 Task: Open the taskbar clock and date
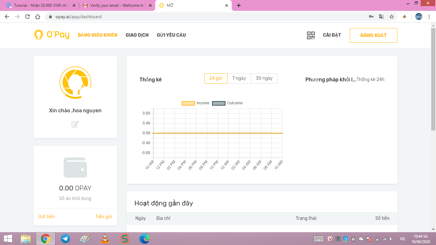[x=420, y=239]
